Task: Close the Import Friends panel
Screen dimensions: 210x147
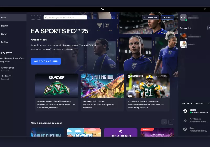Action: click(x=209, y=103)
